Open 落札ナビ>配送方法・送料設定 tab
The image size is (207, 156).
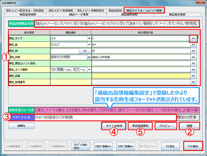click(x=25, y=11)
